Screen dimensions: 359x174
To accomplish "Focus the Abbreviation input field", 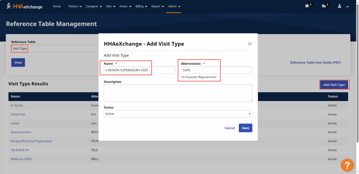I will pos(216,70).
